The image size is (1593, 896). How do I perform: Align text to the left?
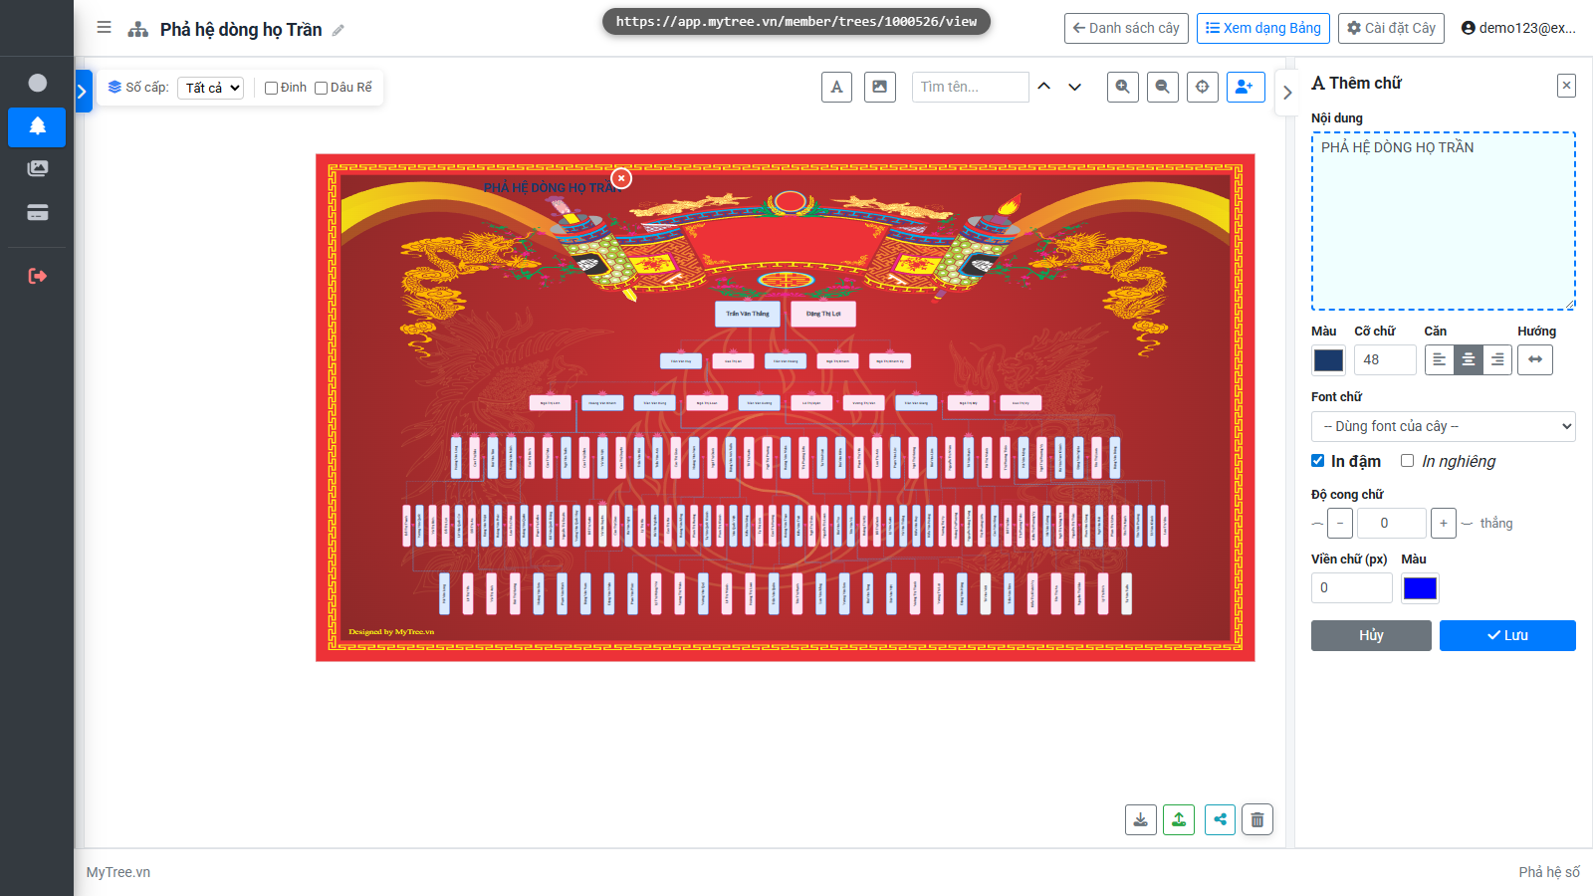click(x=1440, y=359)
